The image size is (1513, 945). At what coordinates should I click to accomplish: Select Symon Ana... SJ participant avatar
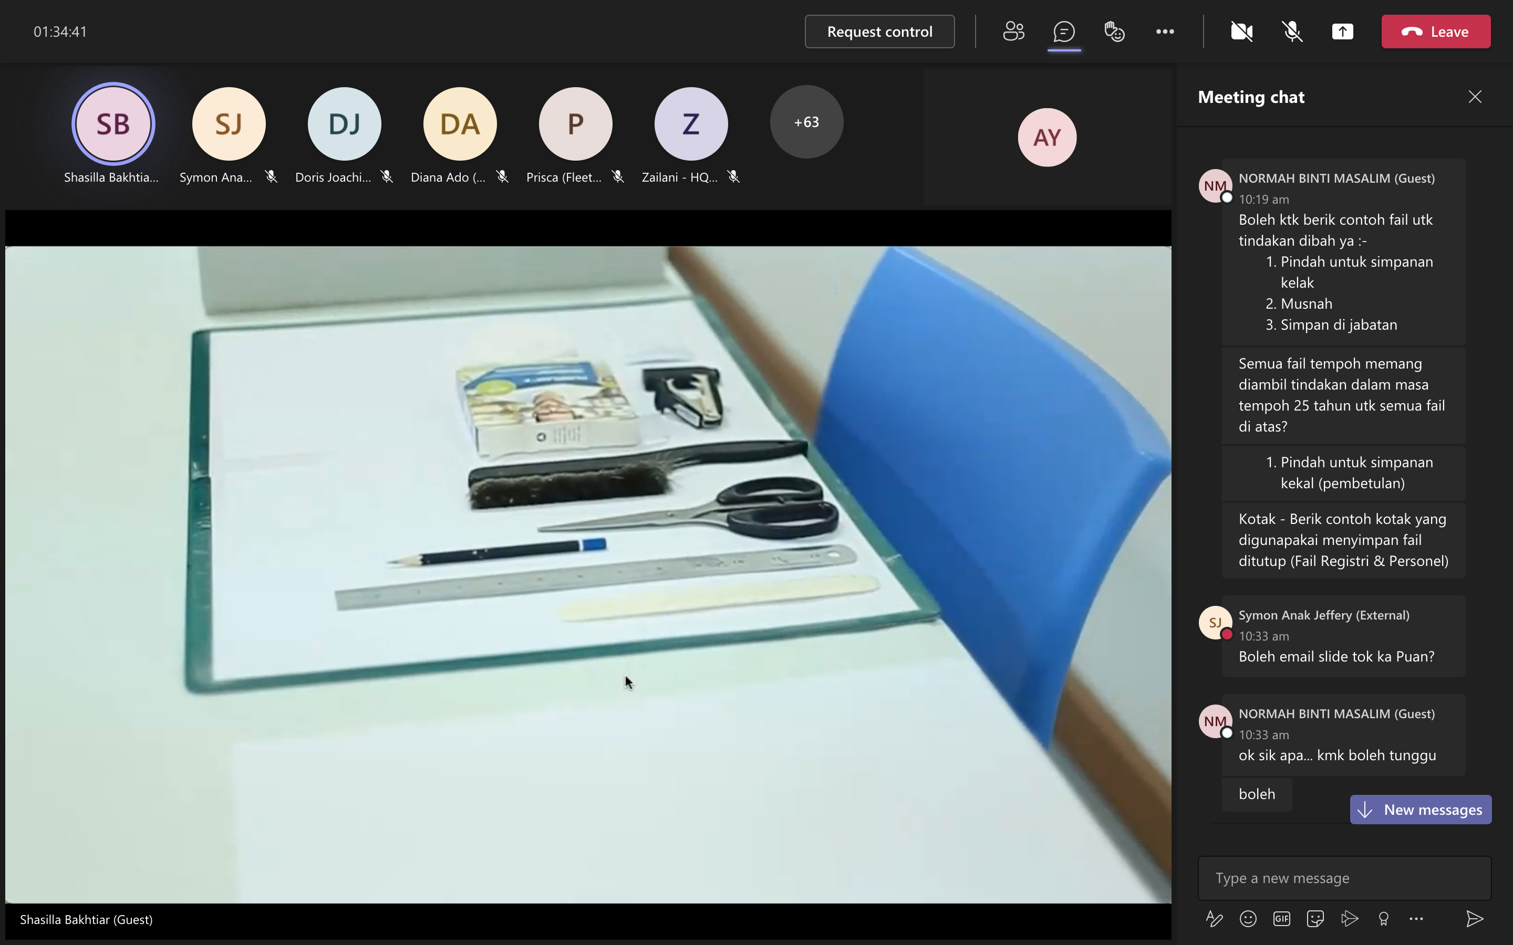coord(229,124)
